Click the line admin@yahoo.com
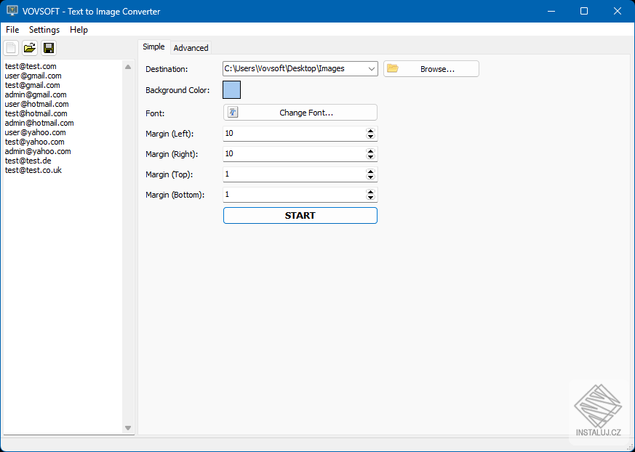635x452 pixels. point(38,151)
